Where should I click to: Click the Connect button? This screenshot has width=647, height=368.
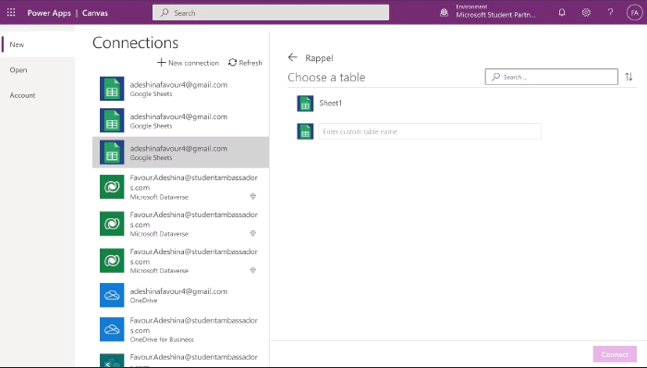[615, 354]
